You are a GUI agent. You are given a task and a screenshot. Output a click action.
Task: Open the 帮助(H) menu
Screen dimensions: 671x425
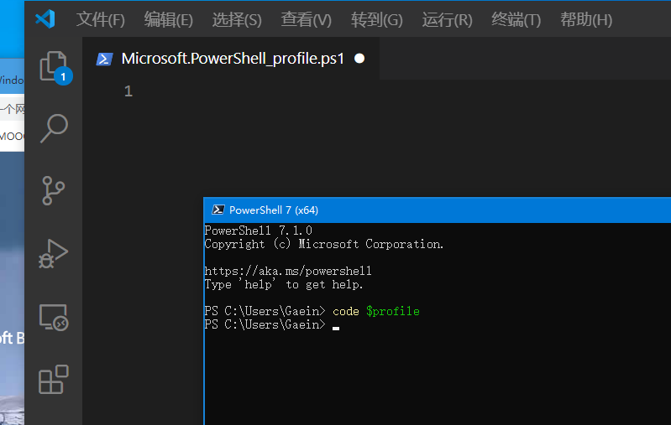coord(586,19)
